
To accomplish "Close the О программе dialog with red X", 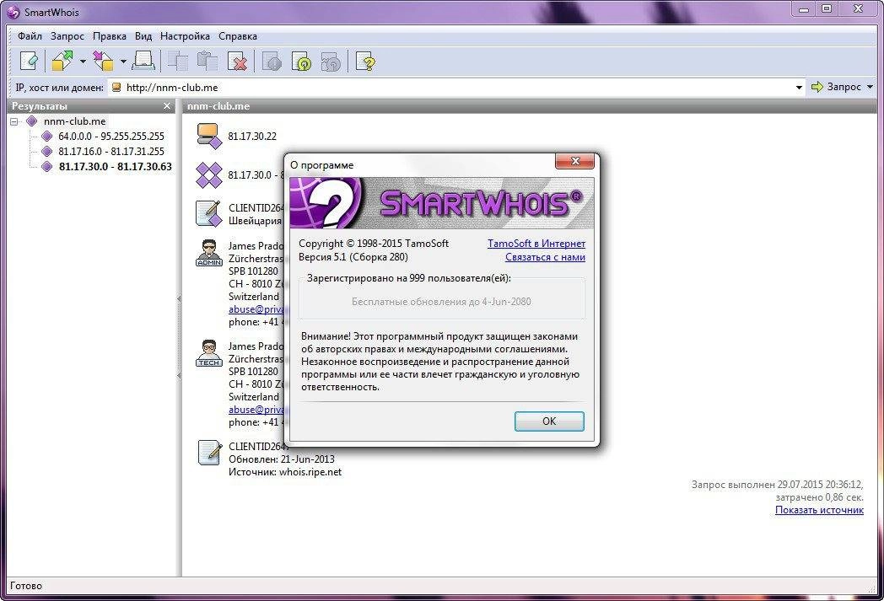I will [x=574, y=161].
